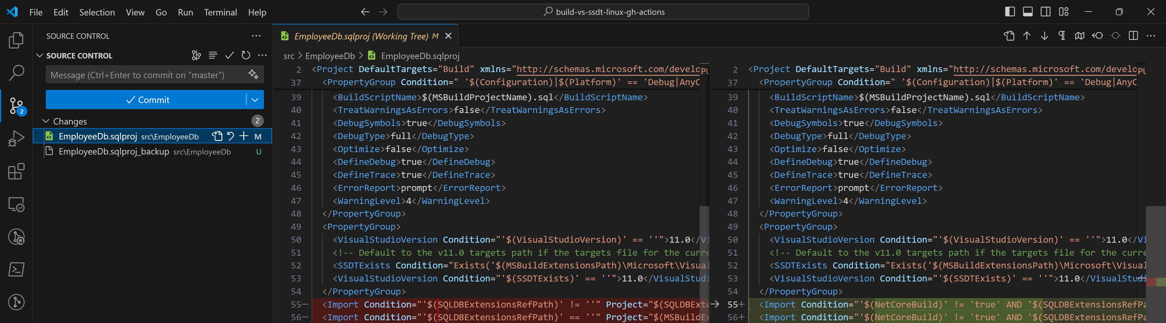Click the VS Code logo icon
Viewport: 1166px width, 323px height.
coord(12,12)
